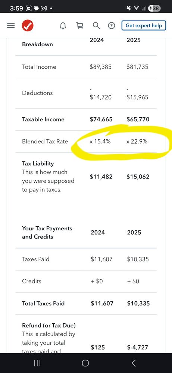172x373 pixels.
Task: Tap the Android back navigation button
Action: (134, 363)
